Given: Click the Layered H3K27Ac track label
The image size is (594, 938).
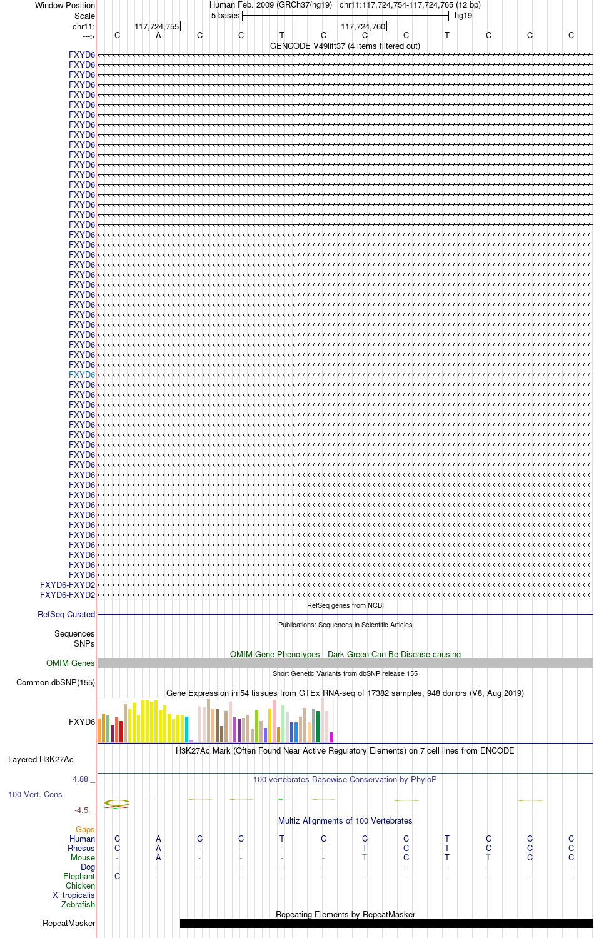Looking at the screenshot, I should pos(41,759).
